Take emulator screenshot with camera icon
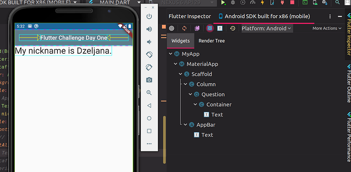 pyautogui.click(x=149, y=80)
